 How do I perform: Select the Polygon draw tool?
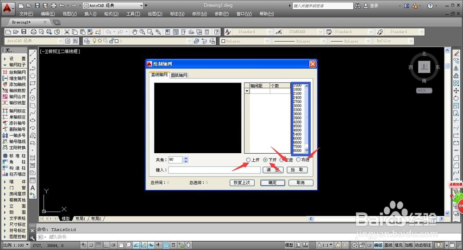tap(33, 75)
